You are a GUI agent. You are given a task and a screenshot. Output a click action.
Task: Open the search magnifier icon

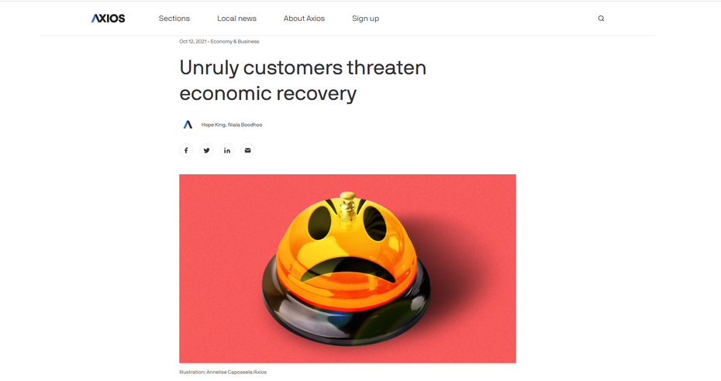tap(601, 19)
